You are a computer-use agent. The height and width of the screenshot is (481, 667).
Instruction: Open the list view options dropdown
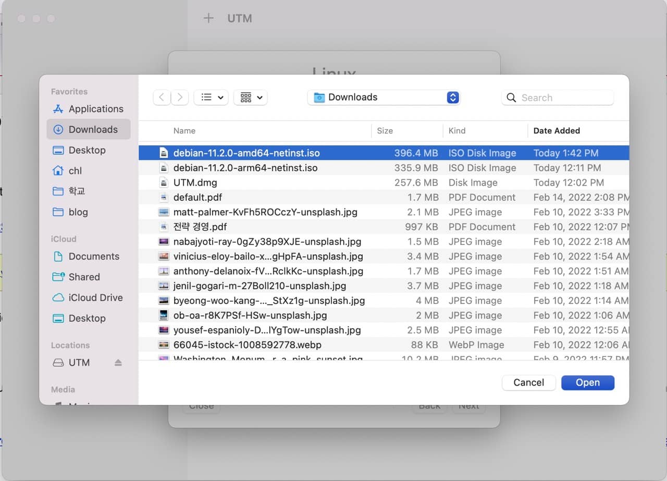[x=211, y=97]
